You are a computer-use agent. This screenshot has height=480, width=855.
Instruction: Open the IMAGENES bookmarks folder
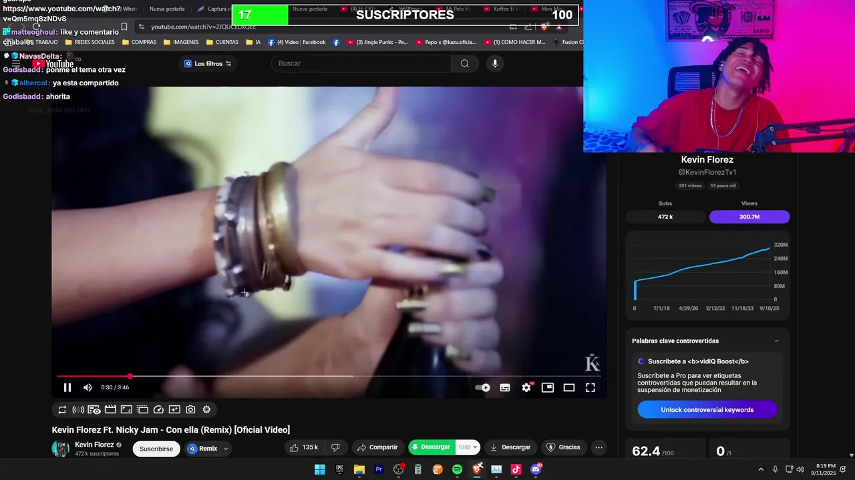[x=181, y=42]
